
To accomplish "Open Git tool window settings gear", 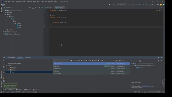I will pyautogui.click(x=159, y=57).
